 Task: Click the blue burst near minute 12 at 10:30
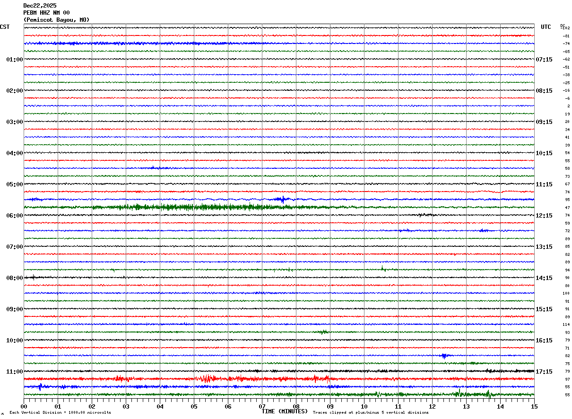(444, 356)
